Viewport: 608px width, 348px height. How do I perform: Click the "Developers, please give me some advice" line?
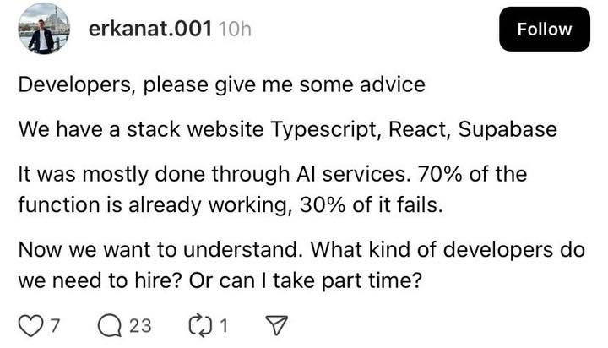[x=221, y=85]
